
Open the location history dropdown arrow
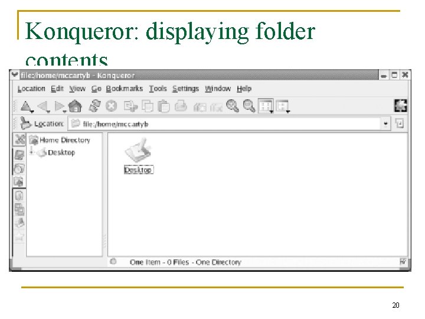pyautogui.click(x=385, y=124)
